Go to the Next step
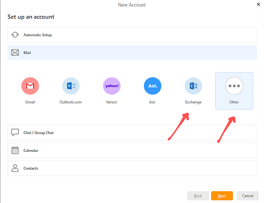 (222, 196)
